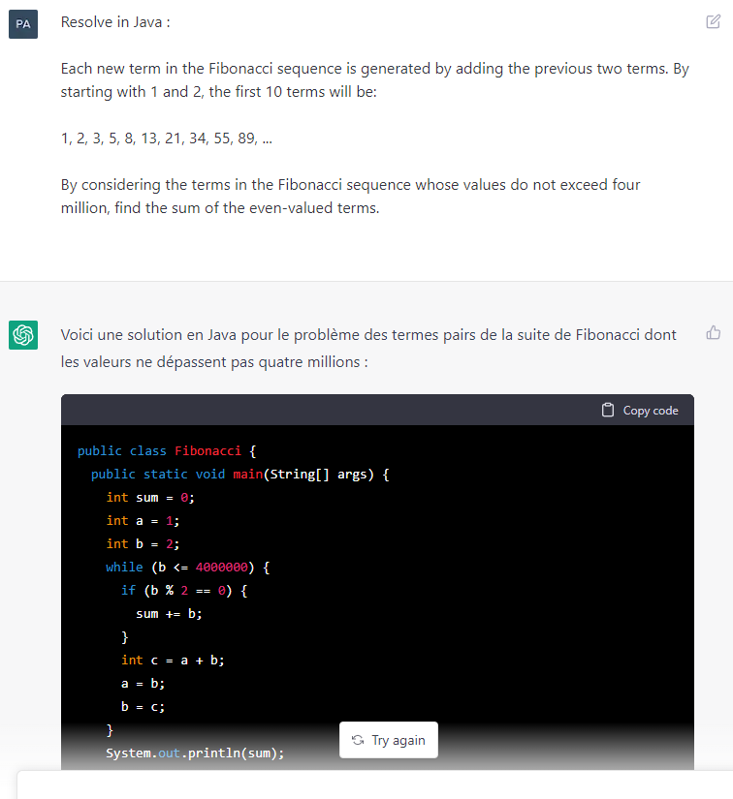This screenshot has height=799, width=733.
Task: Click the line "if (b % 2 == 0) {"
Action: (x=184, y=591)
